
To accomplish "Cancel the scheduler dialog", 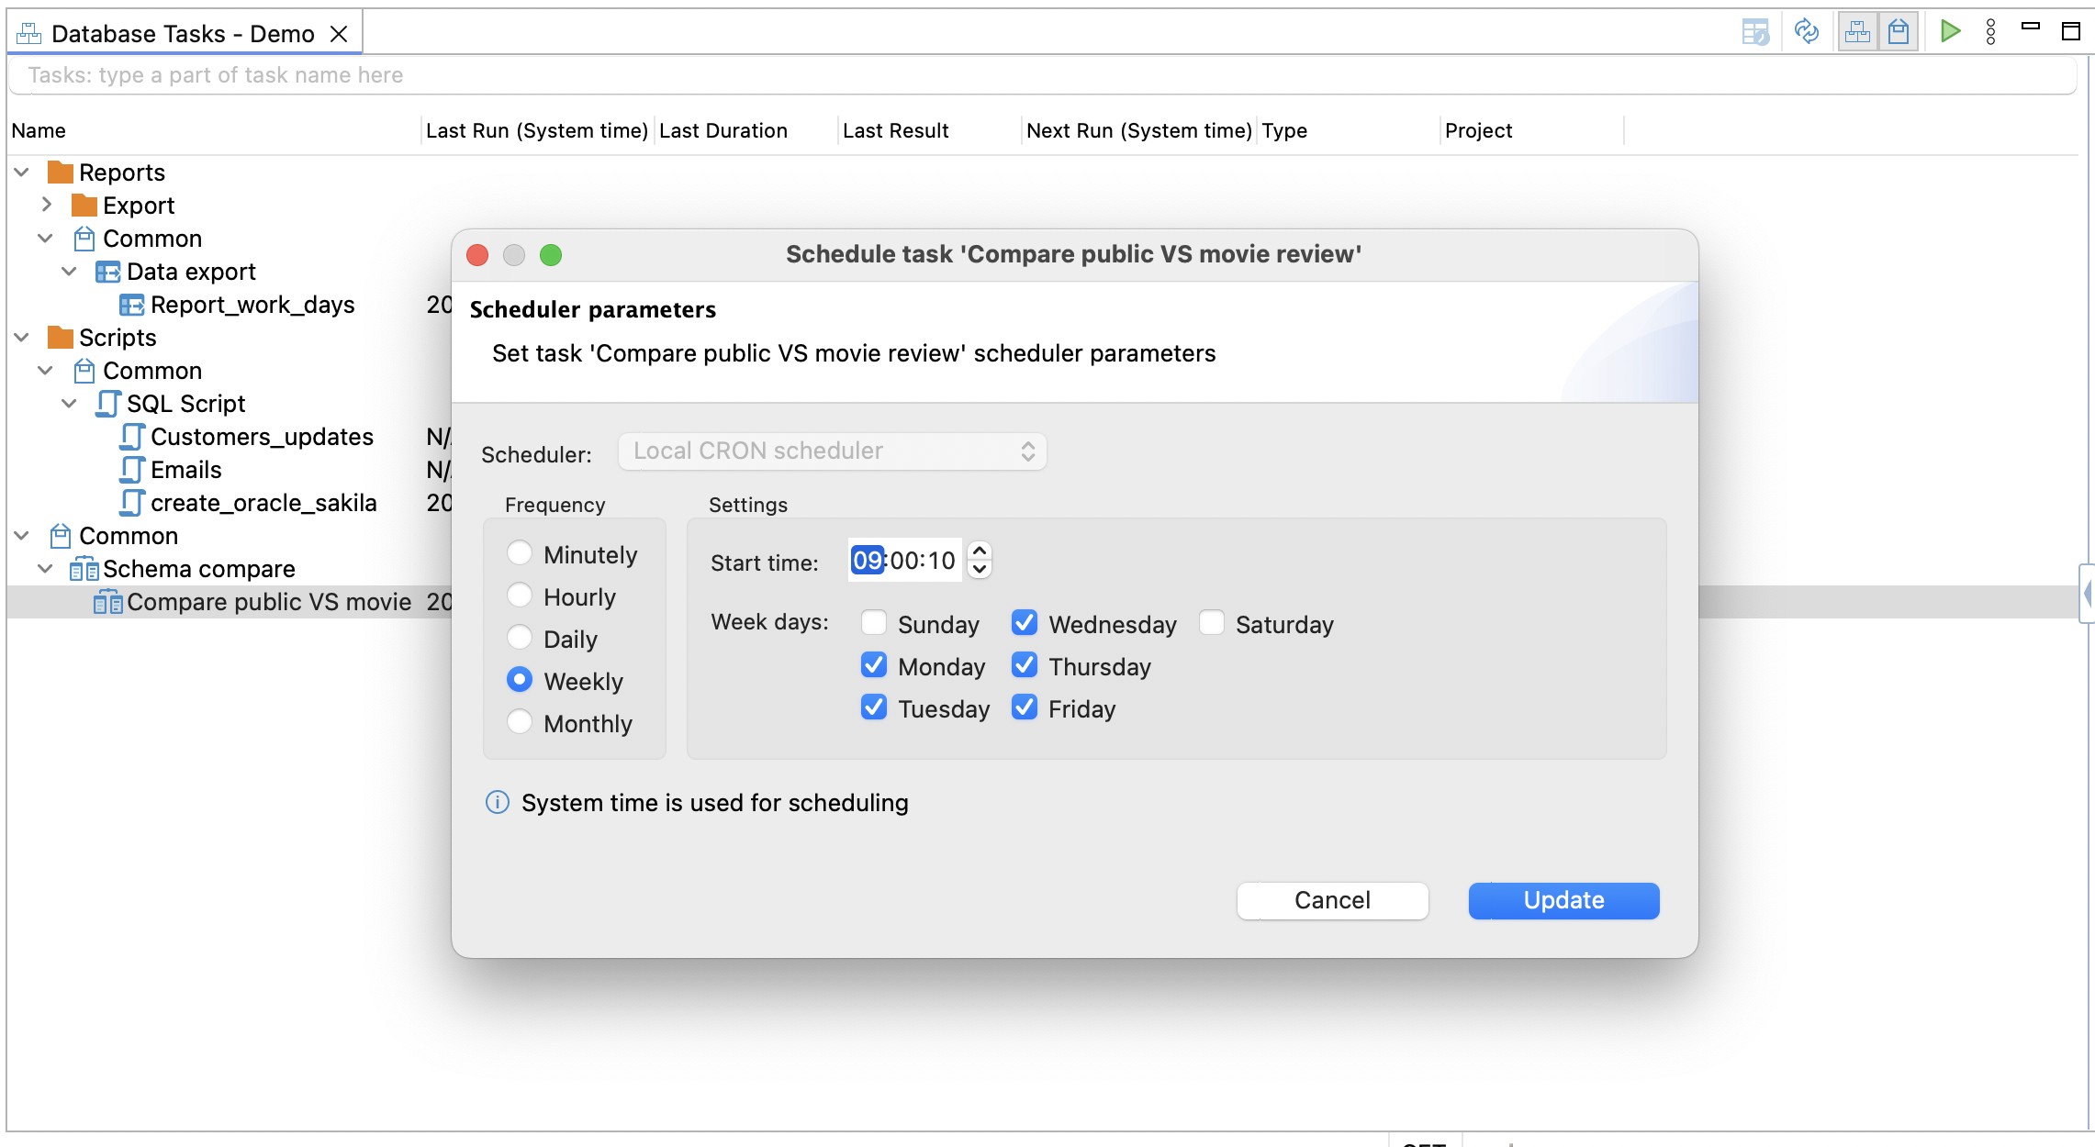I will 1331,900.
